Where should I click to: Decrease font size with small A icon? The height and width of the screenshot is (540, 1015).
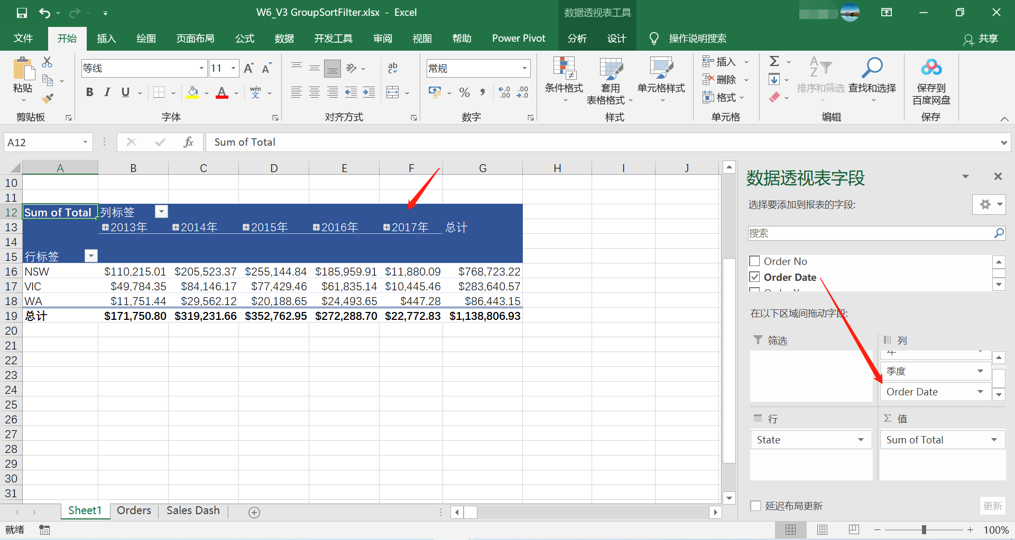266,68
